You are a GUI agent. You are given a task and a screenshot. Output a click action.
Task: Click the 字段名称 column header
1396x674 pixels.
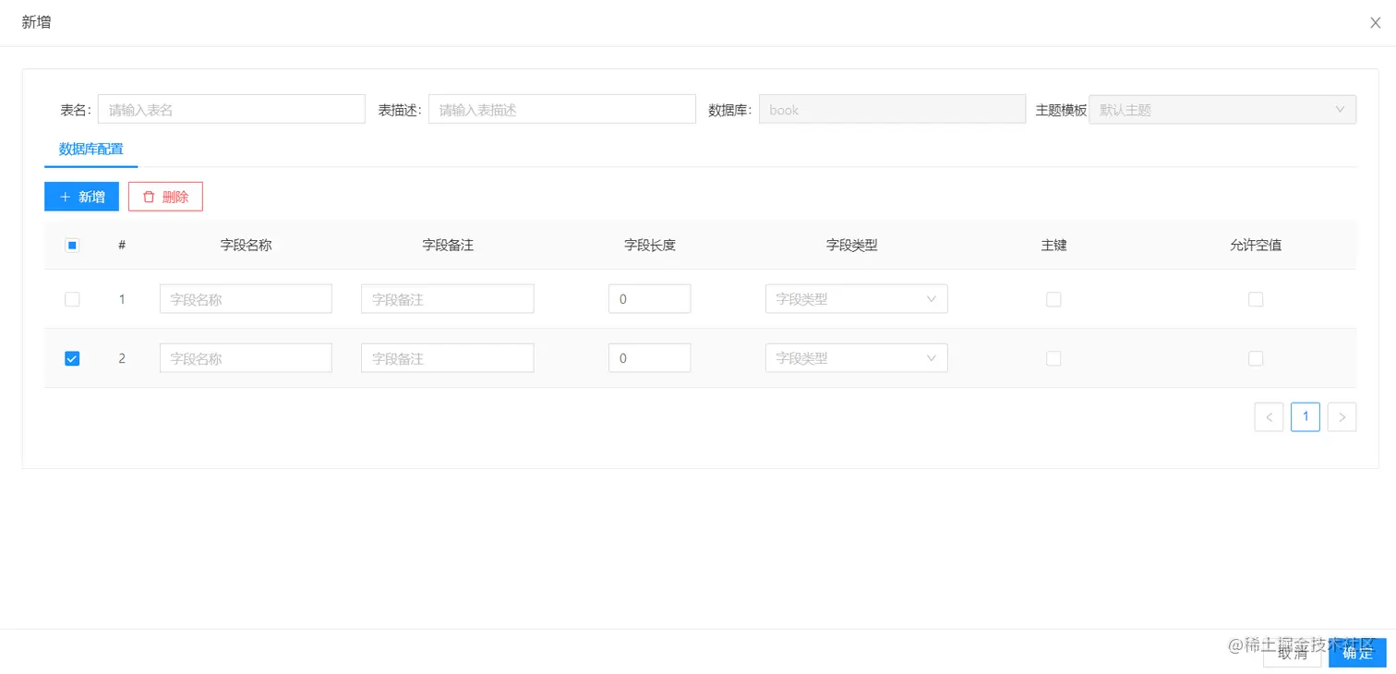tap(246, 246)
